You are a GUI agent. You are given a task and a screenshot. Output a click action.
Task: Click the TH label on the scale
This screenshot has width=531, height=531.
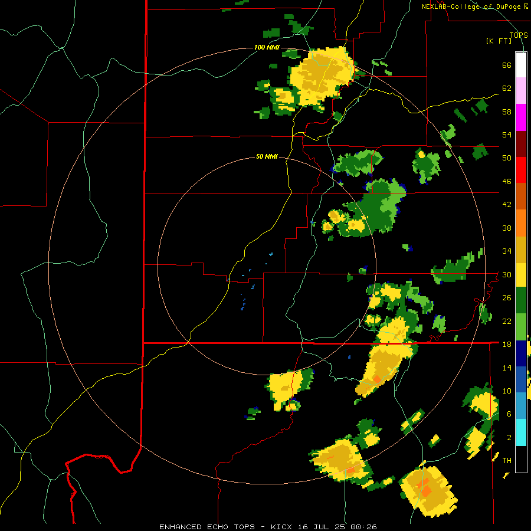(x=507, y=460)
